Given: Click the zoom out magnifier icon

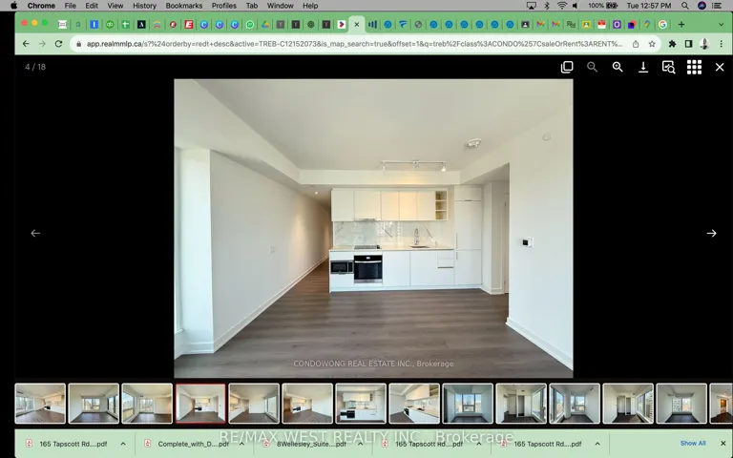Looking at the screenshot, I should [592, 67].
